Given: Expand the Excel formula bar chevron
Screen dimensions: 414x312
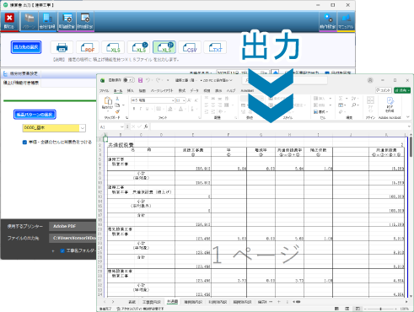Looking at the screenshot, I should [x=408, y=126].
